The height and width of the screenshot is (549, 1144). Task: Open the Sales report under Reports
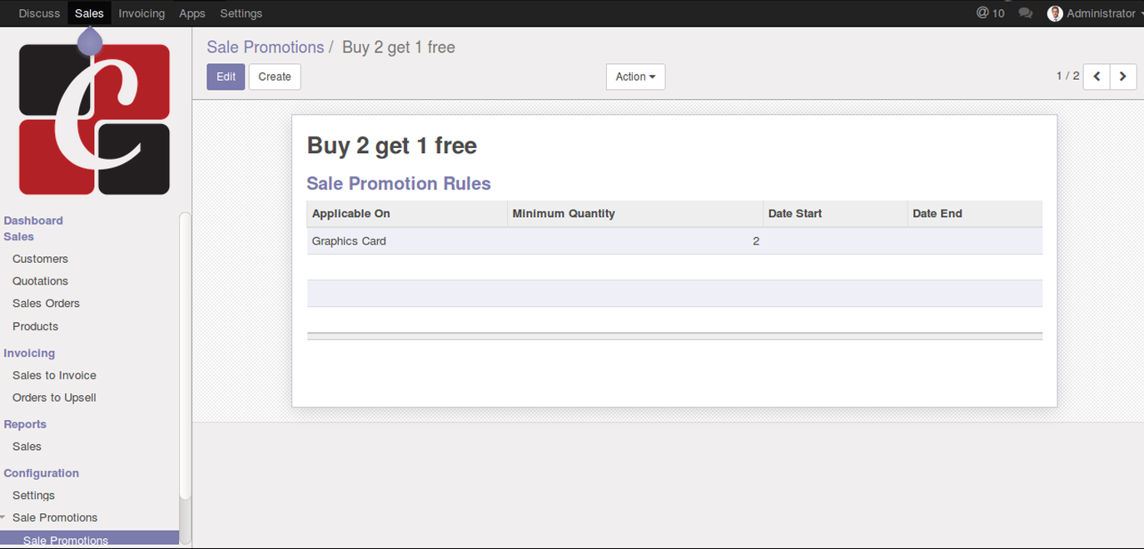(27, 447)
